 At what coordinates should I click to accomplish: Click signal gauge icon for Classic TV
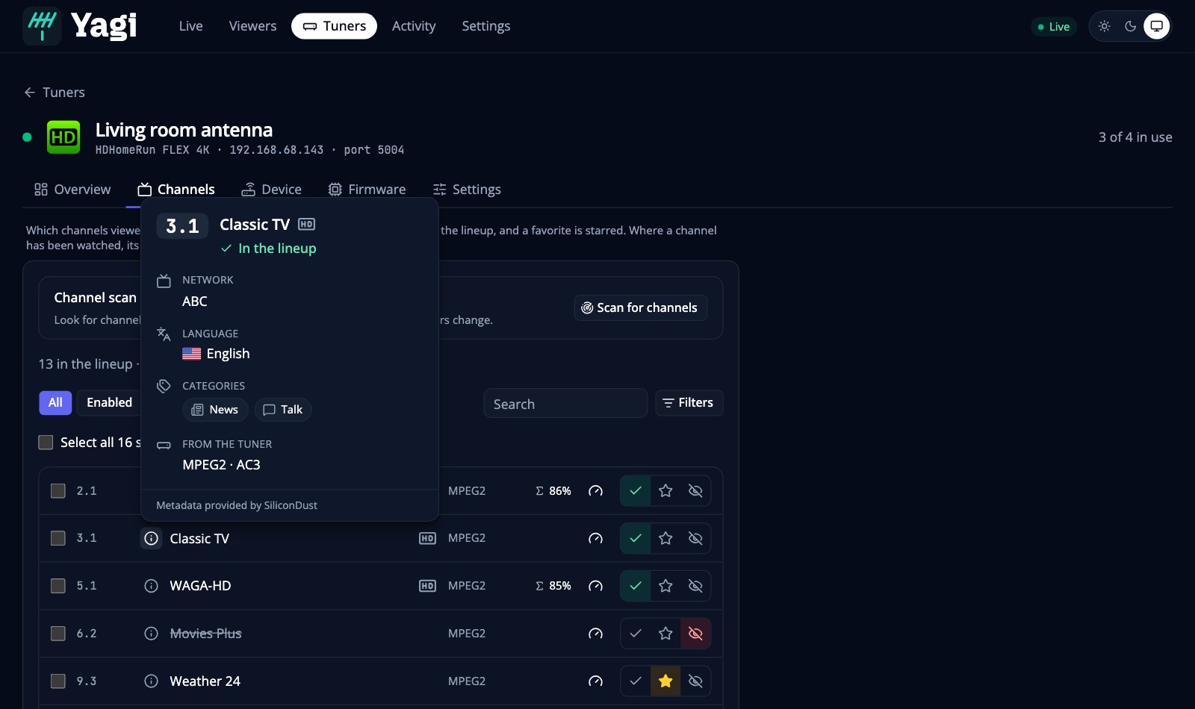(595, 538)
